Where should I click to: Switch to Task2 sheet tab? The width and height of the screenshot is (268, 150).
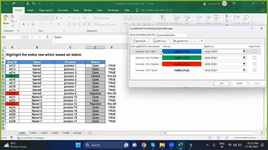(x=33, y=133)
